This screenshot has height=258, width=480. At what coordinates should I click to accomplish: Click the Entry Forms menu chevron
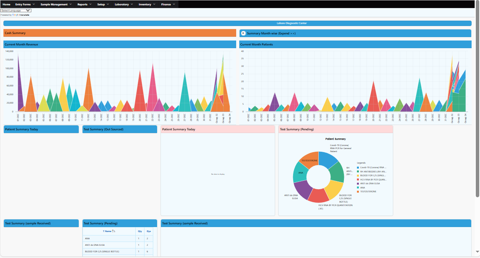[x=33, y=4]
